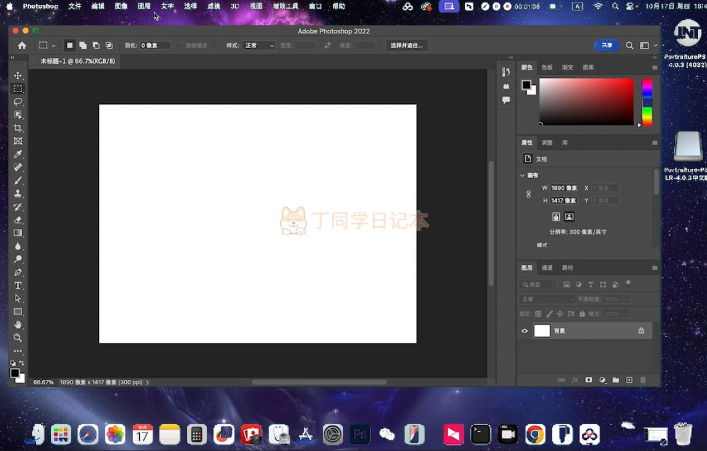
Task: Toggle the layer filter switch
Action: pos(628,283)
